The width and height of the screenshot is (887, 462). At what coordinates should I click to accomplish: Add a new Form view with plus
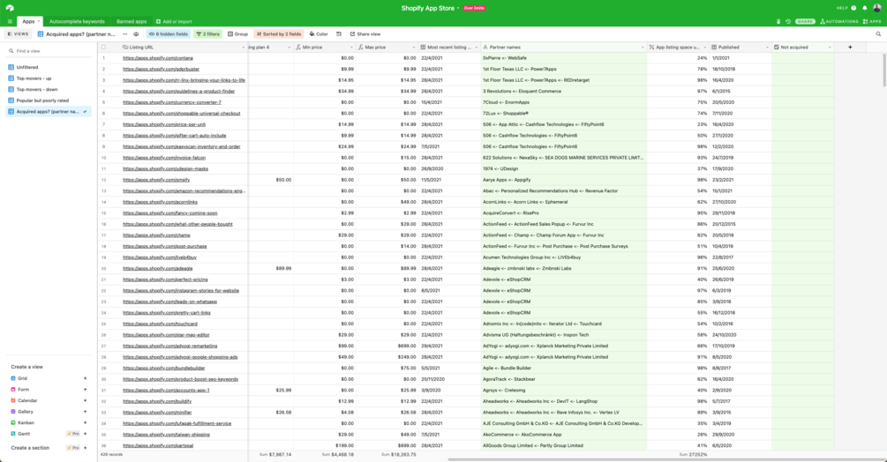86,389
